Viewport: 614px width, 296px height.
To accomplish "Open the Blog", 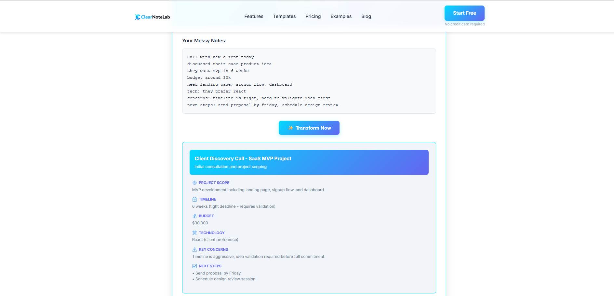I will [366, 16].
